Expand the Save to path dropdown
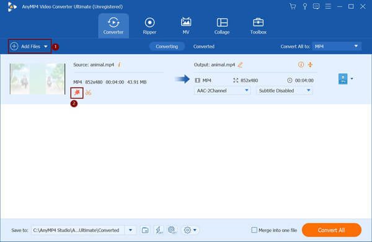This screenshot has height=242, width=372. pyautogui.click(x=130, y=230)
